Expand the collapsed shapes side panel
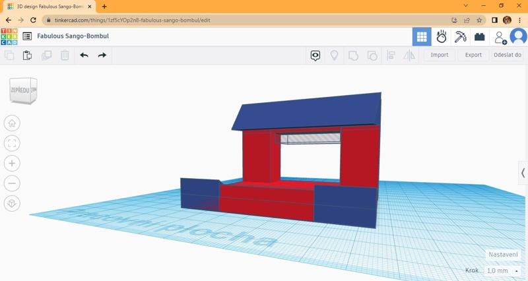 (523, 173)
